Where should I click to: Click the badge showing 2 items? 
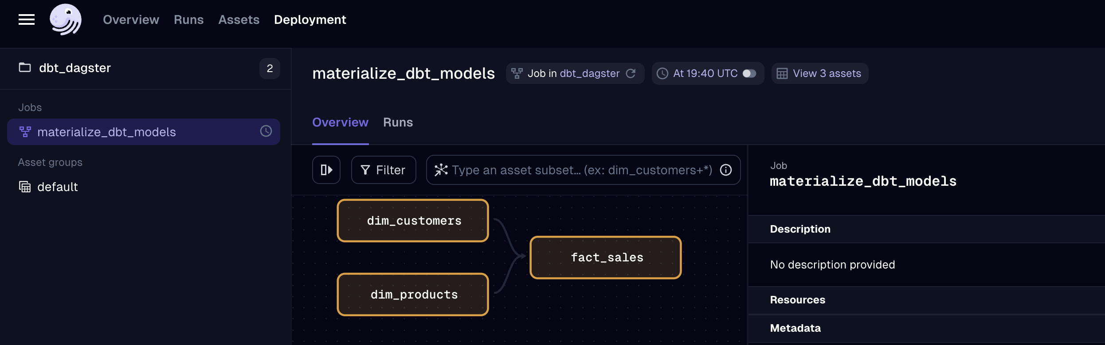click(270, 68)
